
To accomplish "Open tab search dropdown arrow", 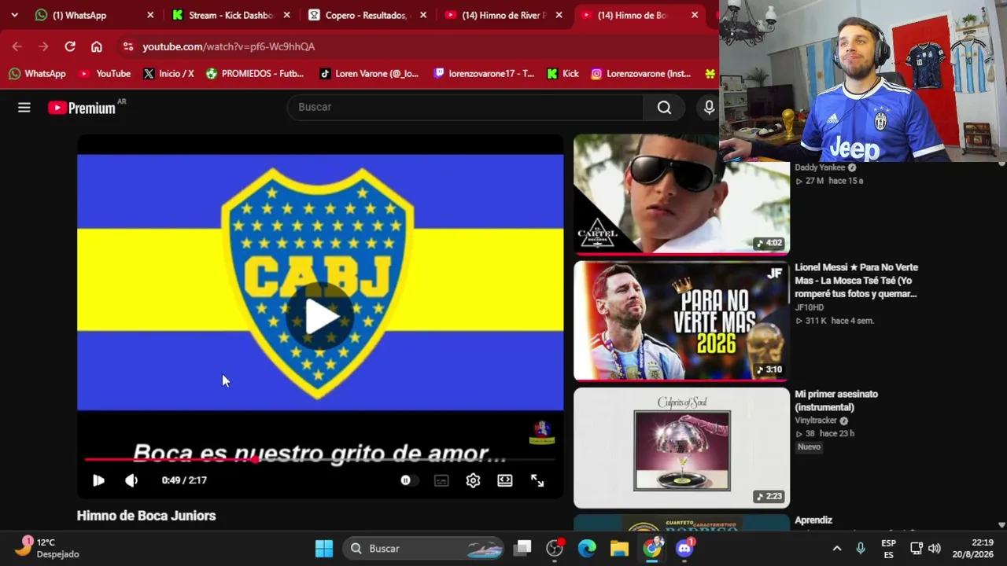I will coord(14,15).
